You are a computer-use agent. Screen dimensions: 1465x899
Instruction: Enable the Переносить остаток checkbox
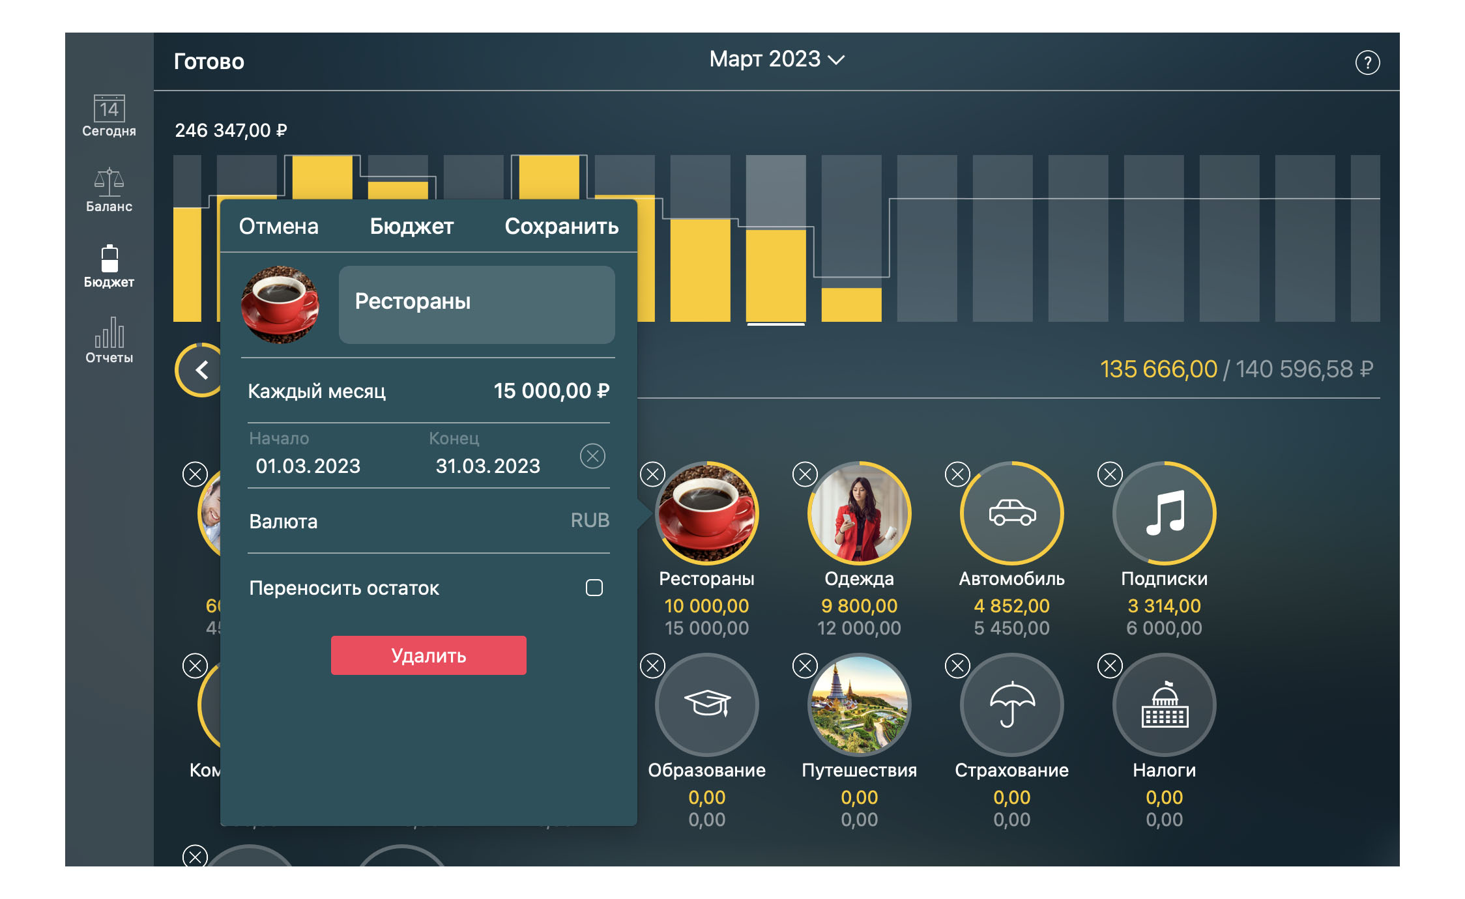594,588
